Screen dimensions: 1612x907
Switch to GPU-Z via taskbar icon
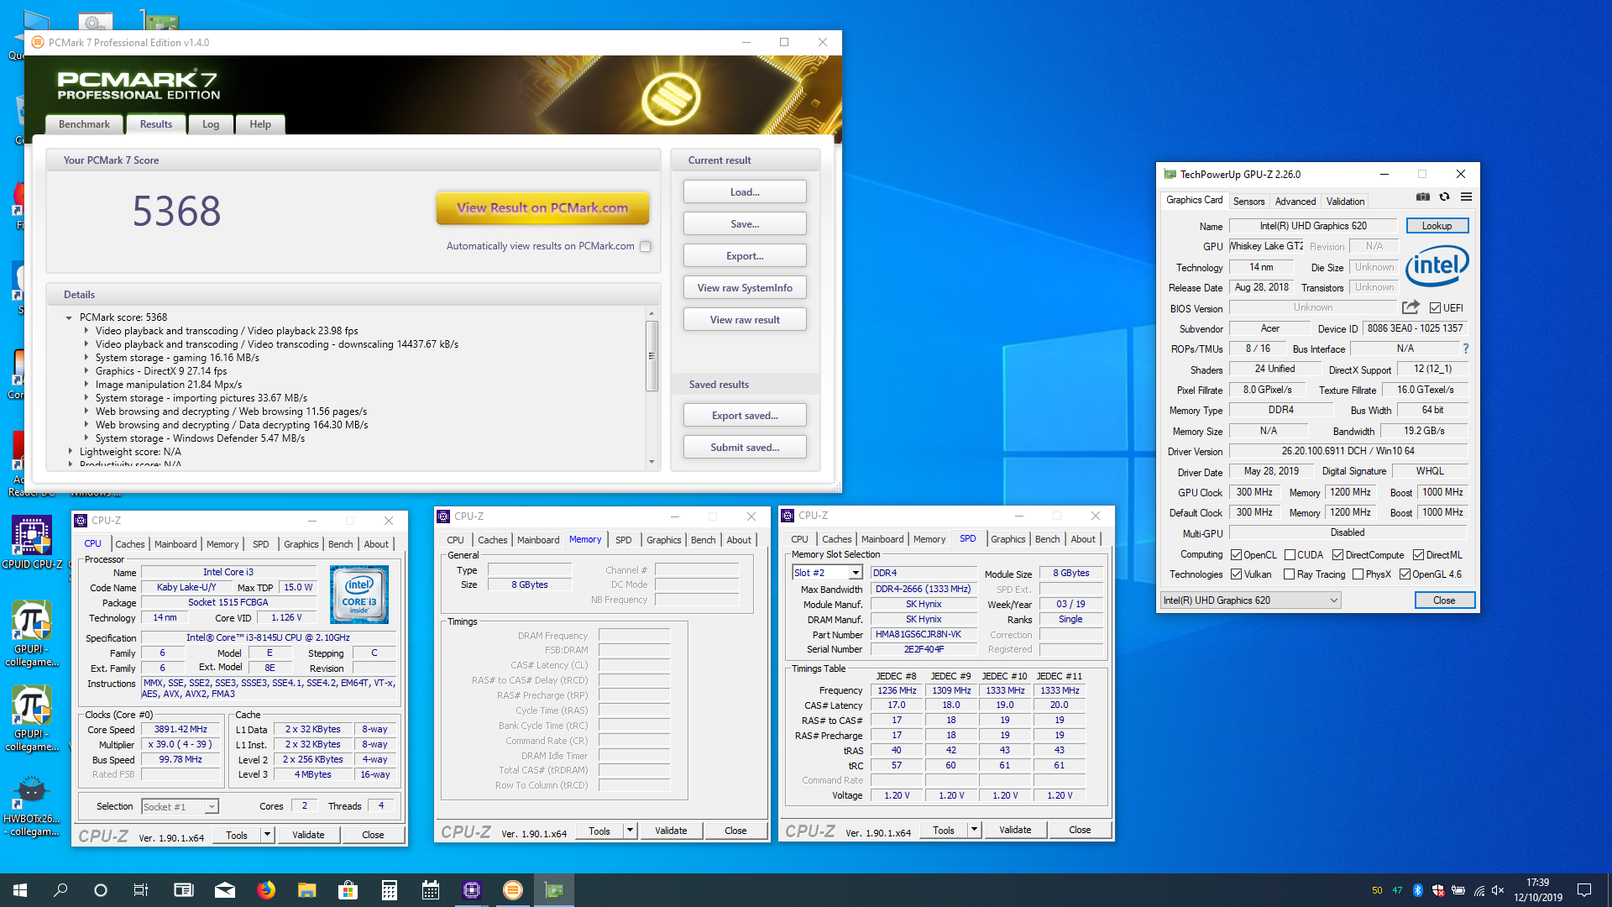point(554,890)
